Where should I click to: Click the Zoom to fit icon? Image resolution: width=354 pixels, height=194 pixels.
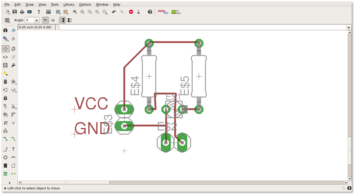tap(75, 12)
